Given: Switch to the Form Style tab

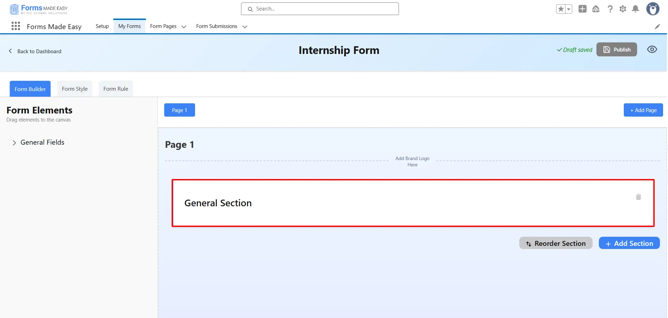Looking at the screenshot, I should point(75,89).
